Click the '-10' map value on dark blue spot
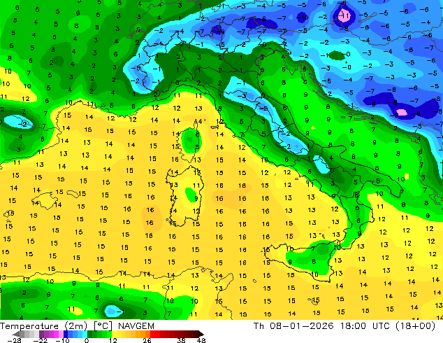 [x=302, y=17]
